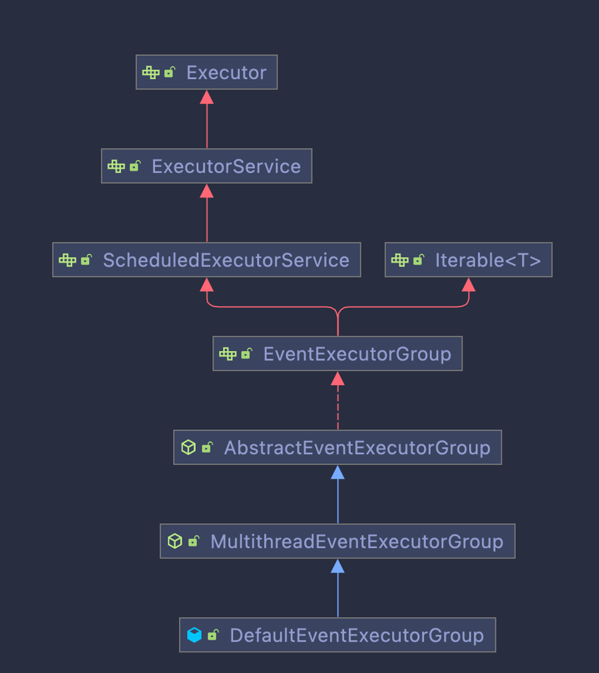Select the AbstractEventExecutorGroup label text

[357, 448]
